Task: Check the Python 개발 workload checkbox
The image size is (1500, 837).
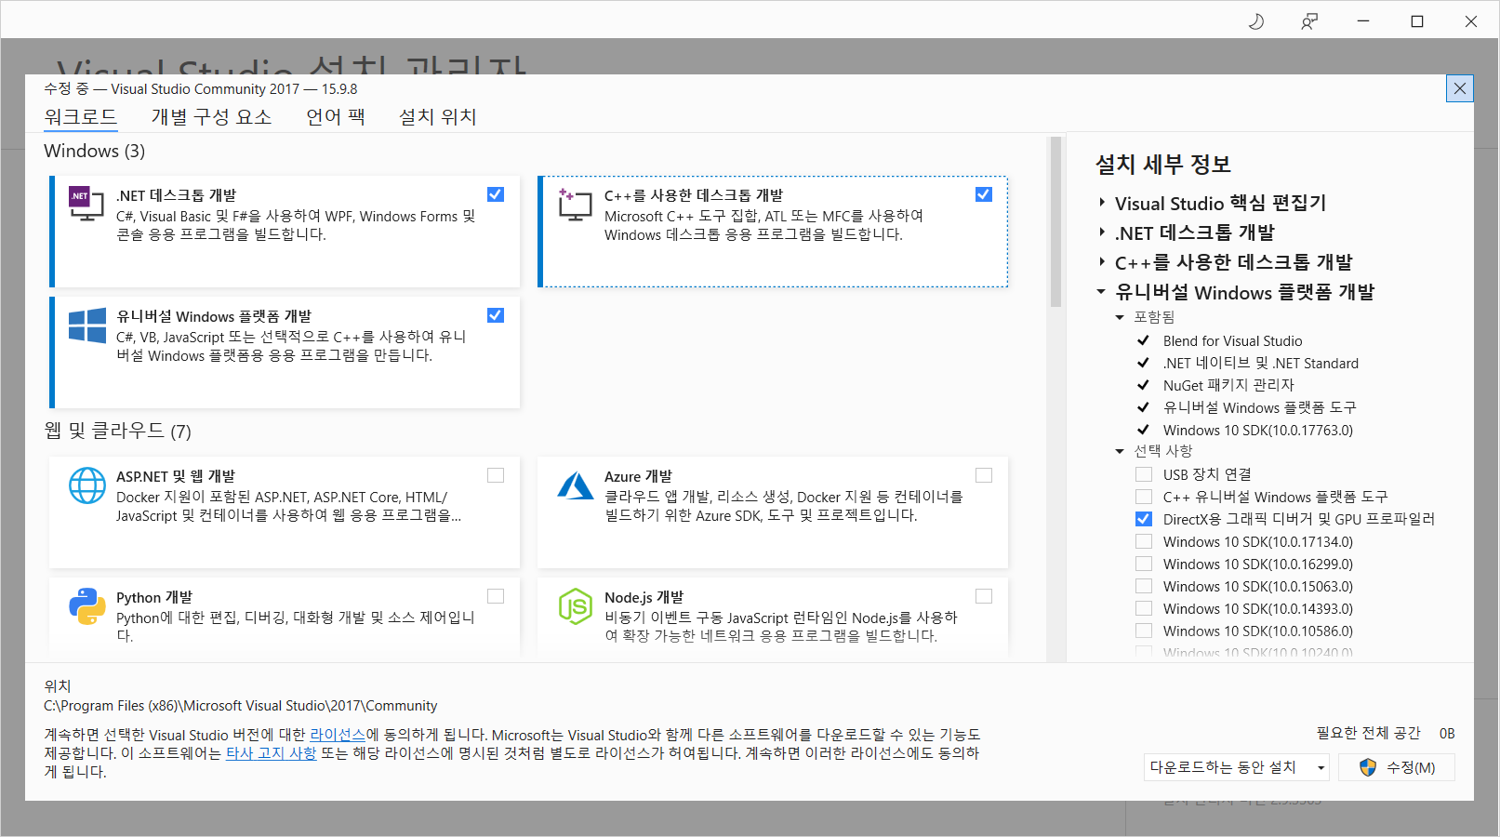Action: [496, 596]
